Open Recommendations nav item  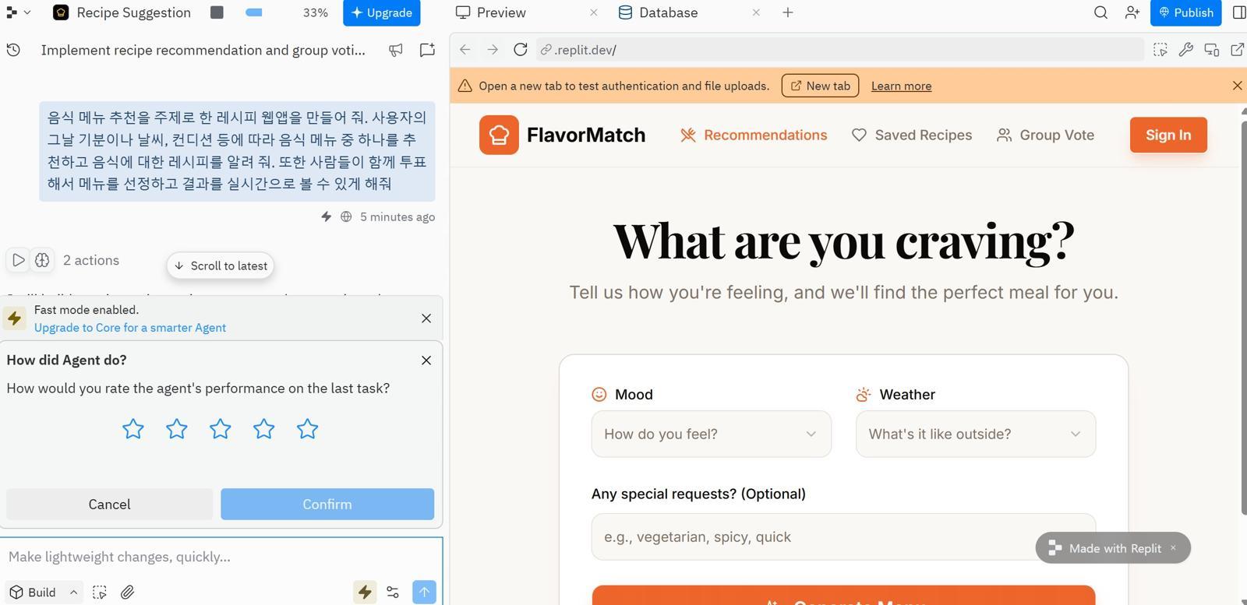754,135
